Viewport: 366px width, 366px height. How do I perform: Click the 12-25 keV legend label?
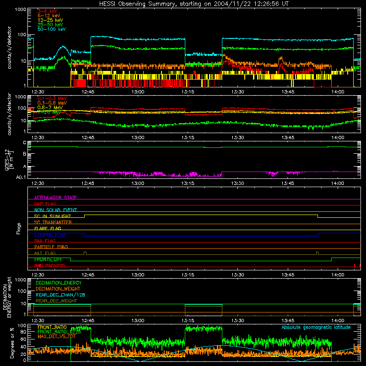point(50,20)
